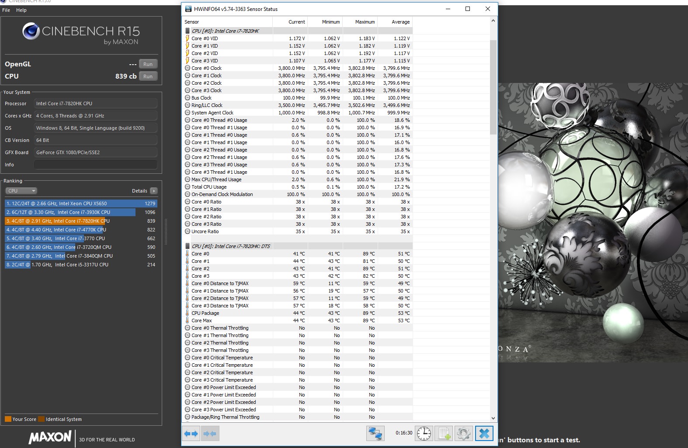Select Core #0 Critical Temperature row
Image resolution: width=688 pixels, height=448 pixels.
[298, 358]
